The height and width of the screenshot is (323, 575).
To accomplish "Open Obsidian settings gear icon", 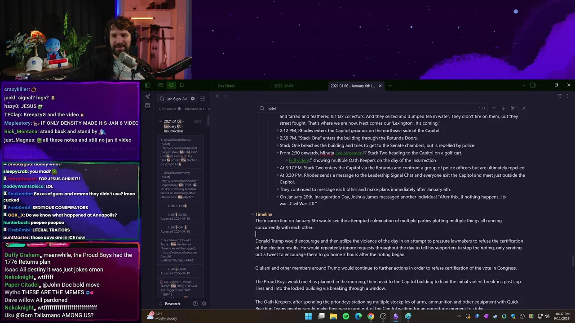I will tap(203, 304).
